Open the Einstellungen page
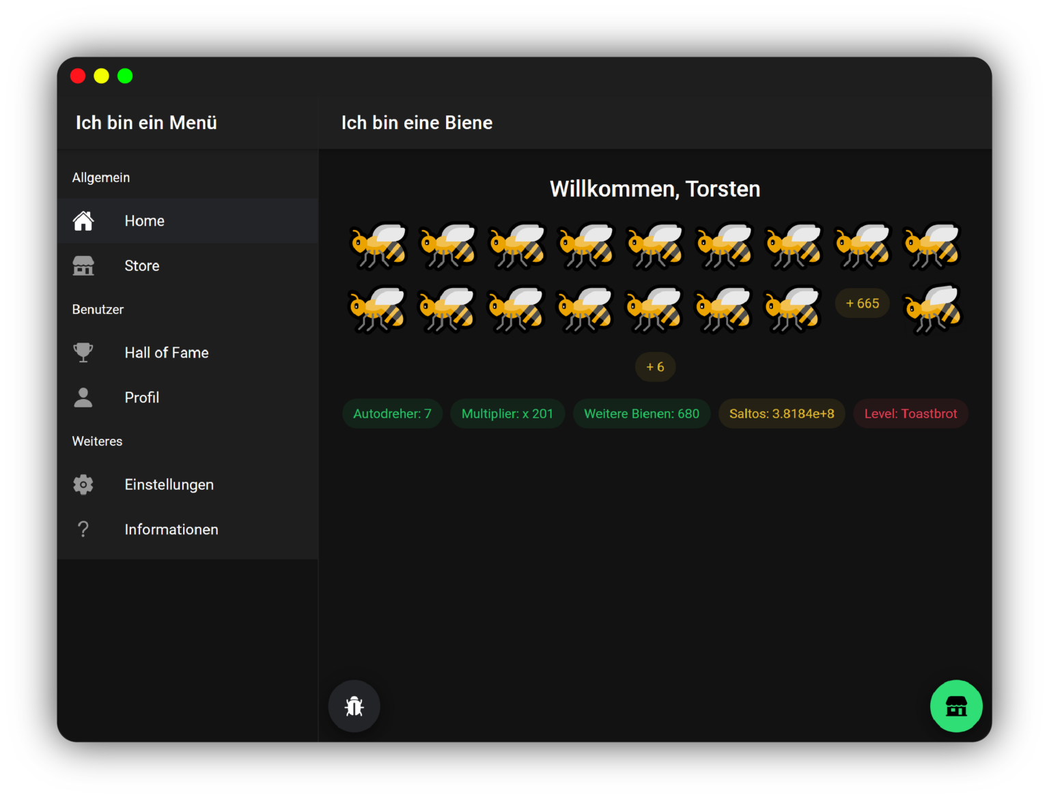This screenshot has height=799, width=1049. click(x=169, y=484)
